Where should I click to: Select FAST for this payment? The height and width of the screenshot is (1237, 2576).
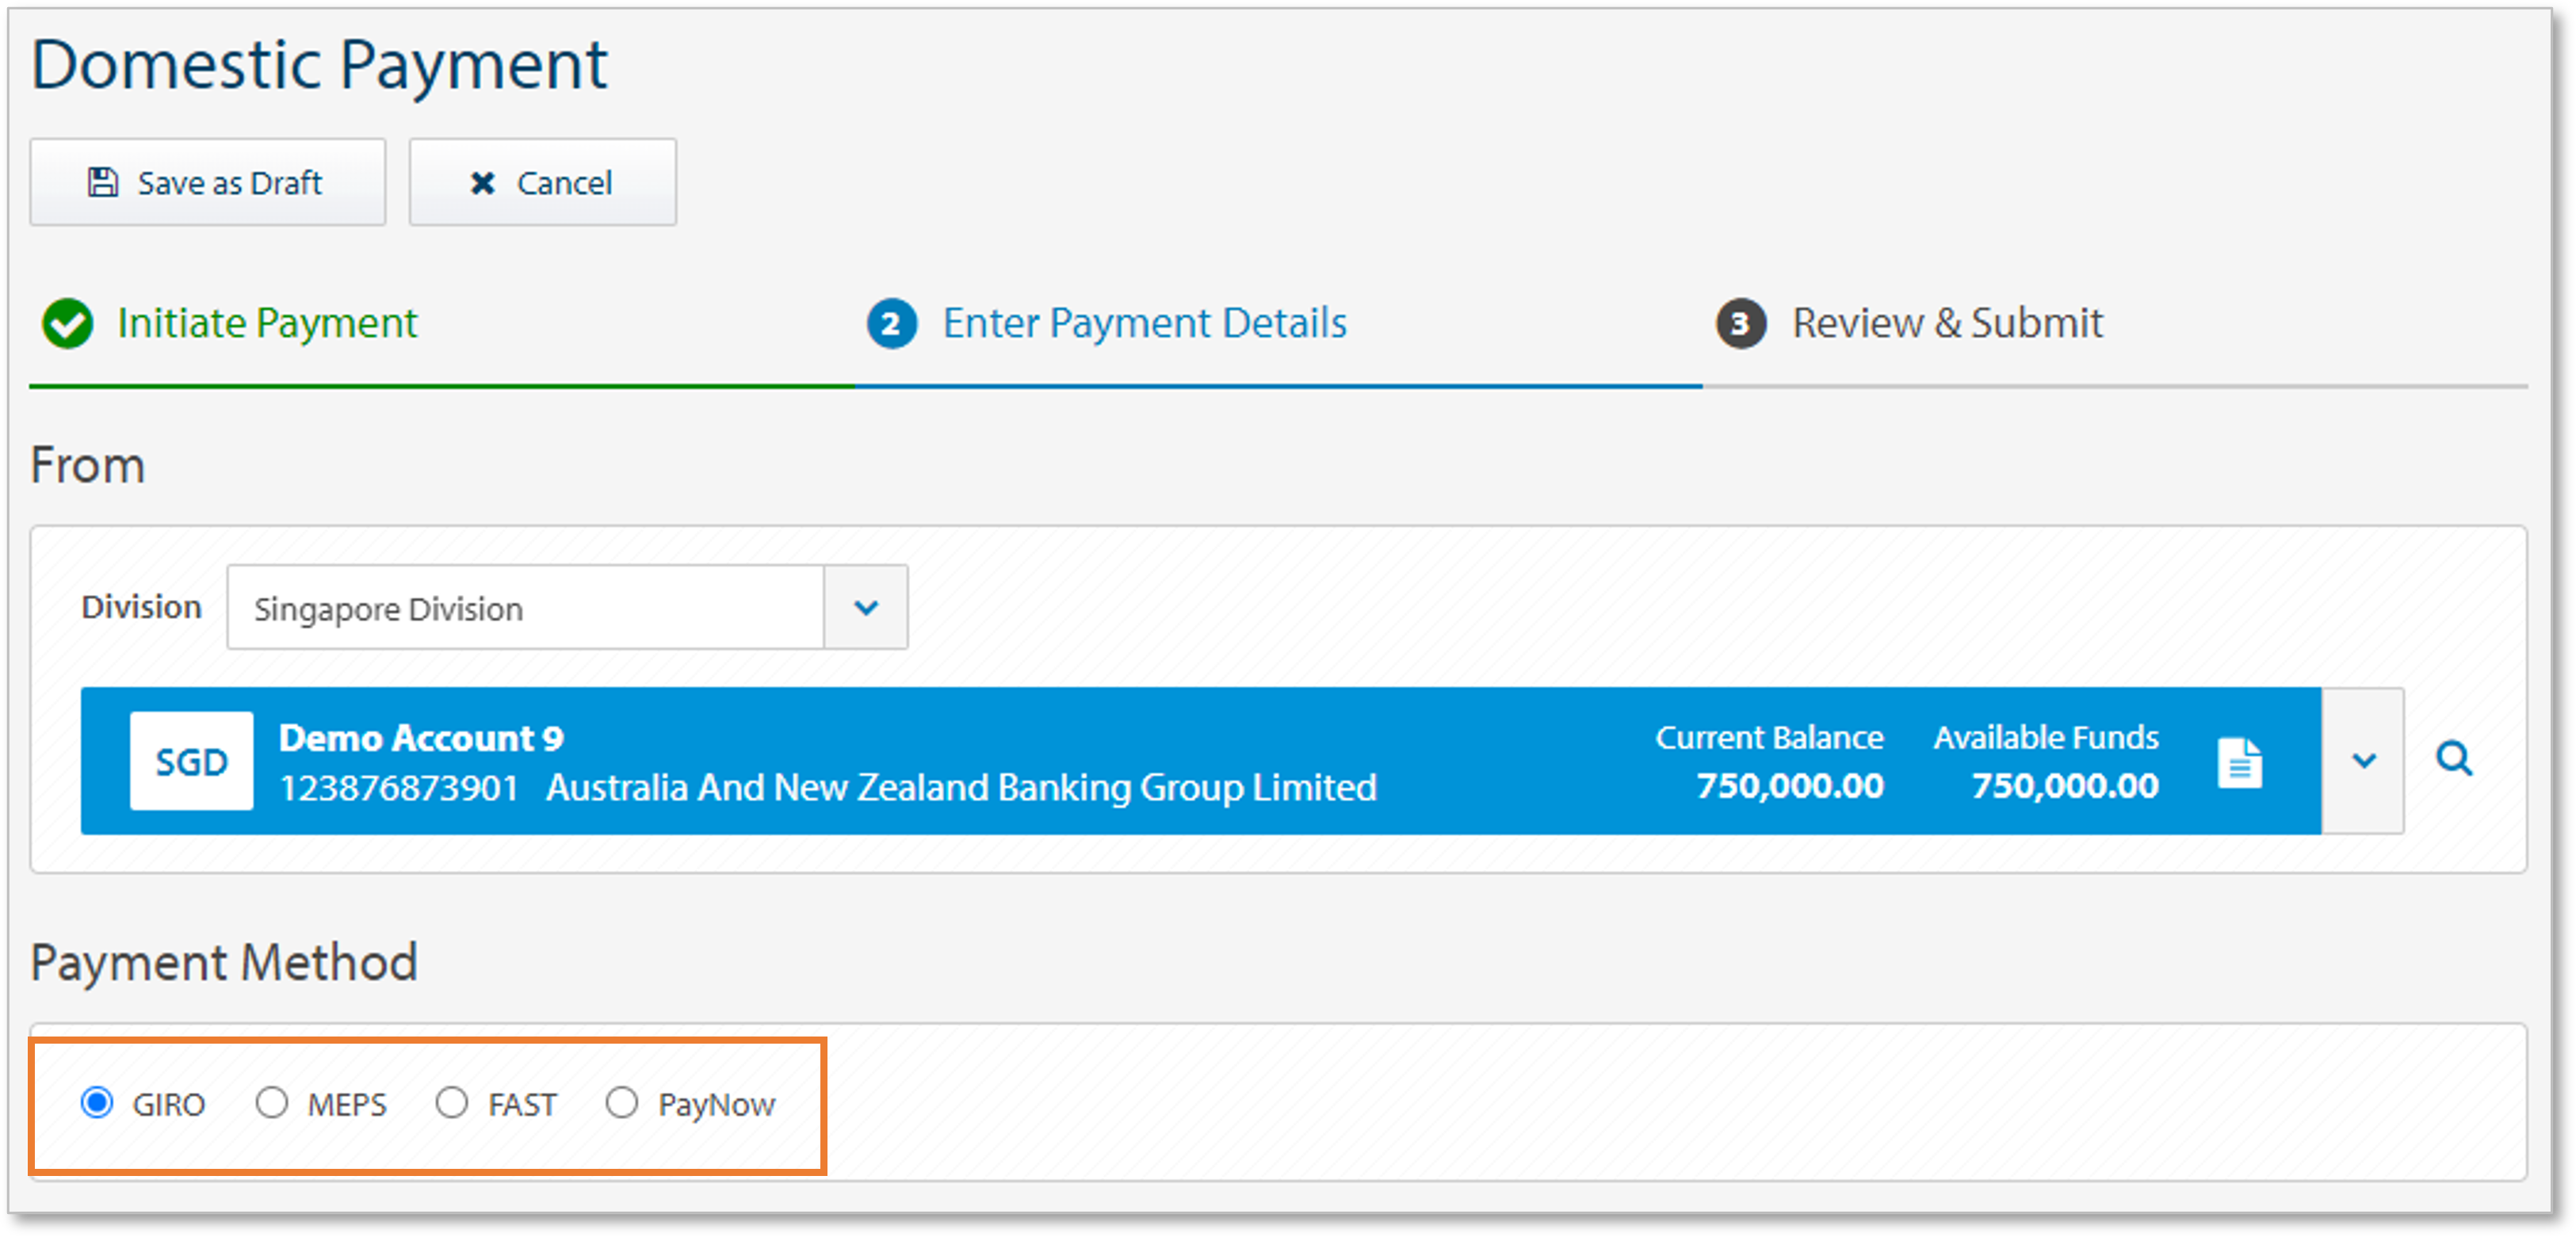click(453, 1103)
